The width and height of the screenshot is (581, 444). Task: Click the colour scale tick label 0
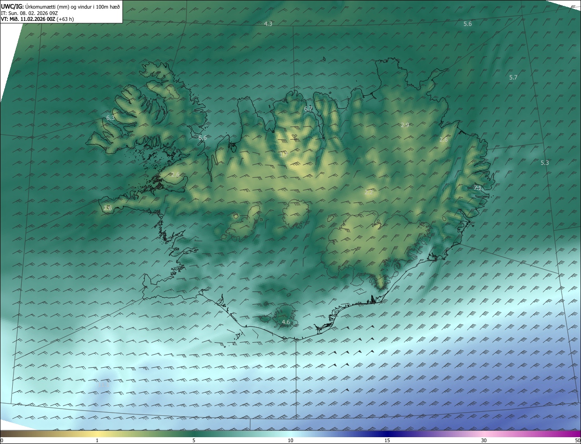(x=2, y=440)
